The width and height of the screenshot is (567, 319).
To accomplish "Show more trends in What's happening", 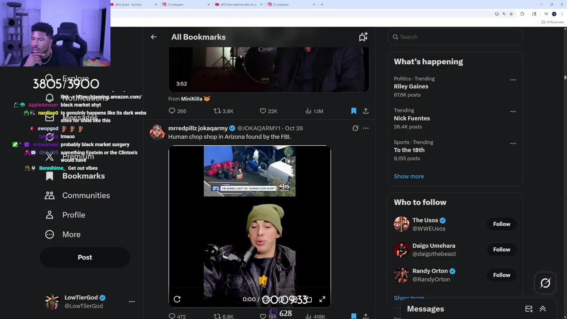I will tap(409, 176).
